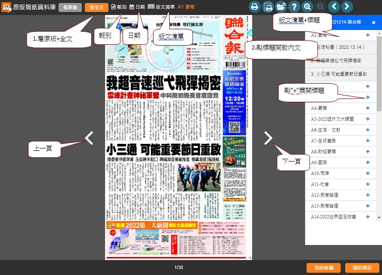Click the section list scrollbar up arrow
The height and width of the screenshot is (275, 382).
[x=379, y=33]
